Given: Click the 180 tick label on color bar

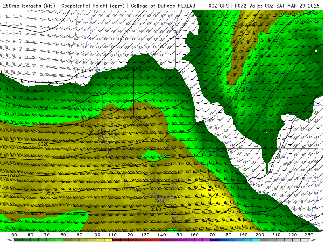Looking at the screenshot, I should click(227, 235).
